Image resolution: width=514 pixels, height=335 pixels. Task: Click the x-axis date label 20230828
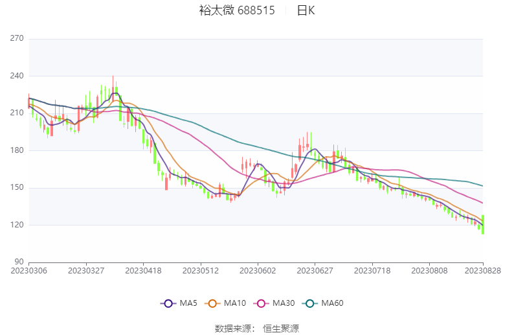tap(482, 271)
